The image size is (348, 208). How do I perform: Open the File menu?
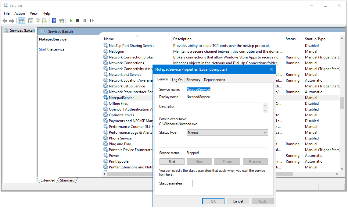coord(7,13)
